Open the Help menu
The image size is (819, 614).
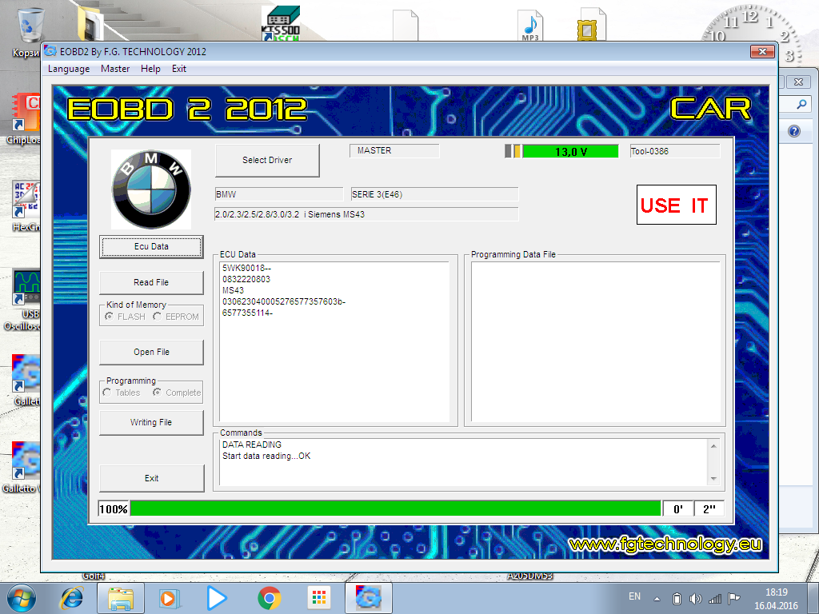pyautogui.click(x=150, y=69)
